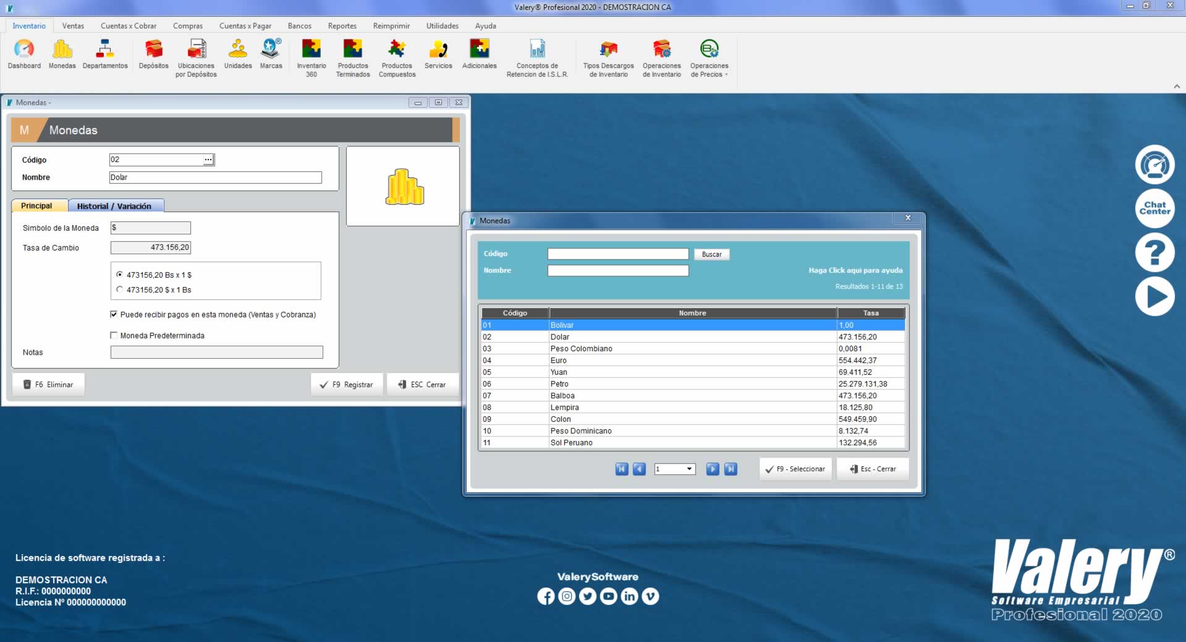
Task: Open the Chat Center circle button
Action: pos(1154,208)
